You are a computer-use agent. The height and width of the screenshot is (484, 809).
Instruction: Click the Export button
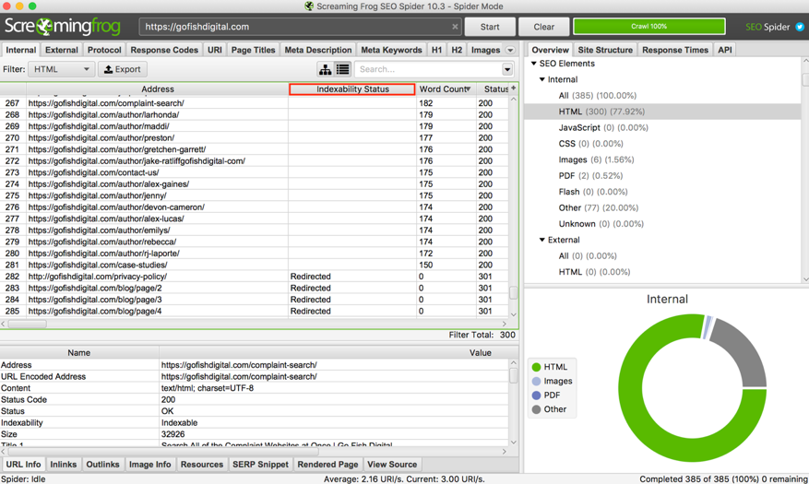coord(123,69)
